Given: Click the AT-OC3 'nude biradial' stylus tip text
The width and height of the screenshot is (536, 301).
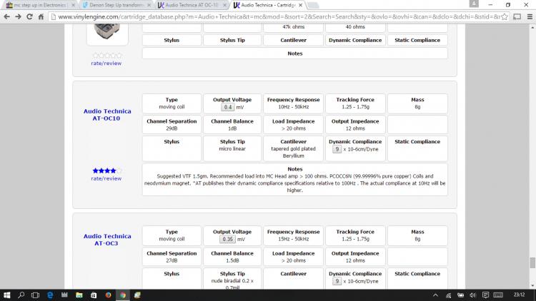Looking at the screenshot, I should 232,284.
